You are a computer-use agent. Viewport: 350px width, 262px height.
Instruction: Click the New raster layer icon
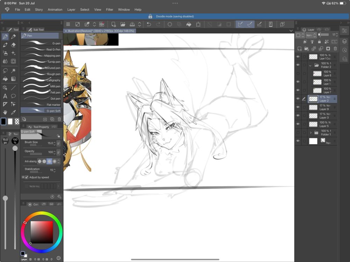coord(299,49)
